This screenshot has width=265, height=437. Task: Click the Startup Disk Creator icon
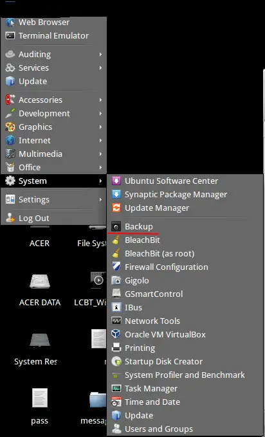(x=116, y=361)
